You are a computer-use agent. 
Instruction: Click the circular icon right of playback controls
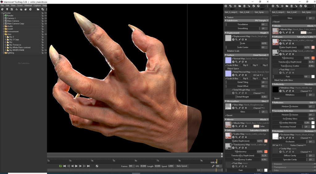click(x=97, y=166)
